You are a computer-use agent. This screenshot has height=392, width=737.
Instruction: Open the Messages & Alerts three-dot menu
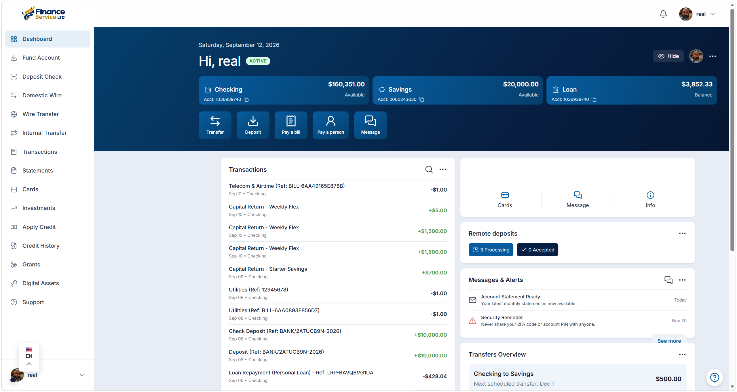click(682, 280)
